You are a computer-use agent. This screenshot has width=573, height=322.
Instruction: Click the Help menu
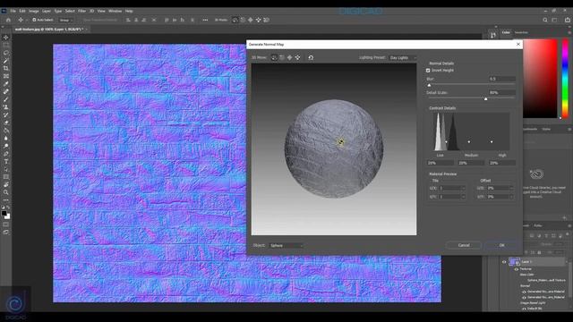tap(129, 11)
